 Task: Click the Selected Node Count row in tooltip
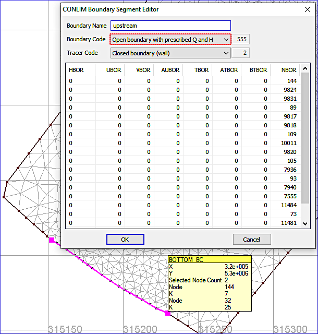pyautogui.click(x=210, y=280)
